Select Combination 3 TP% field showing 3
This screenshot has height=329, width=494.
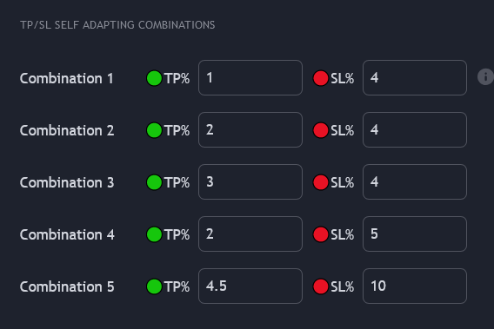click(x=250, y=181)
